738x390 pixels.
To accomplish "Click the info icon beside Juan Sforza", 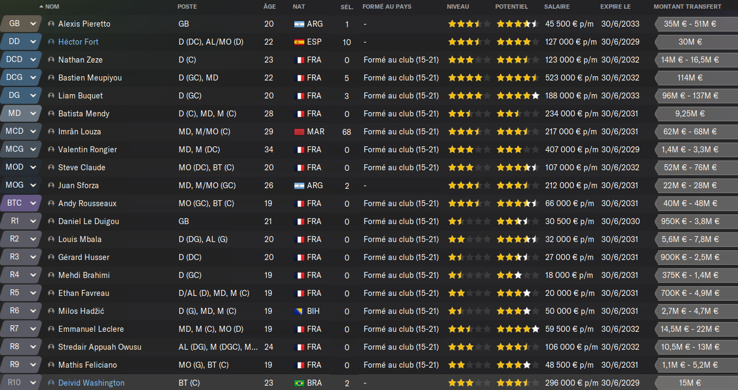I will [51, 185].
